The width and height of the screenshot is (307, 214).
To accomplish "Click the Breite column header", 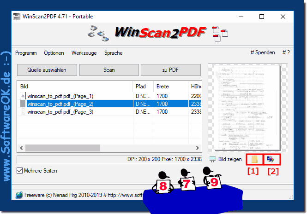I will click(x=171, y=87).
